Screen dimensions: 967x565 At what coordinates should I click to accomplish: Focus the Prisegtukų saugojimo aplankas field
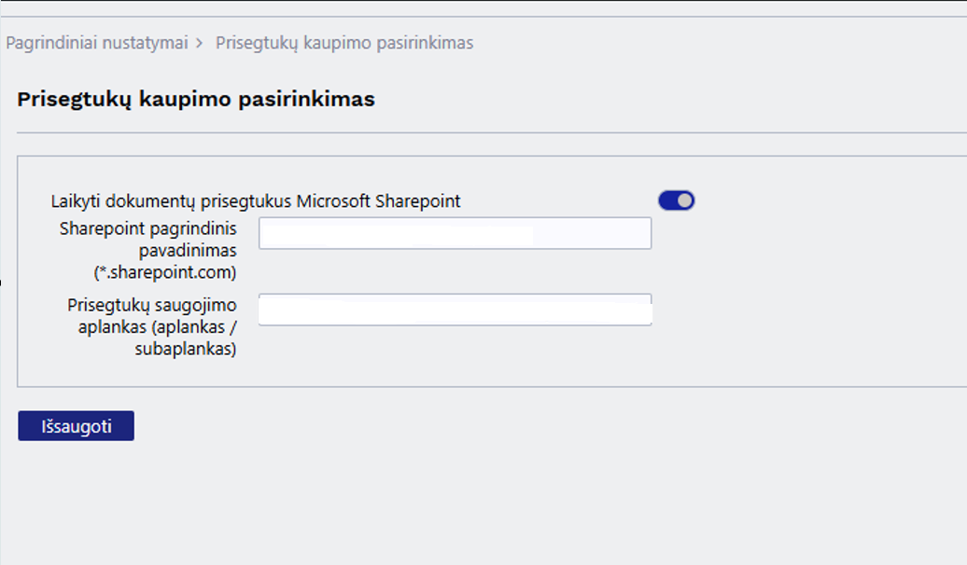pos(455,310)
